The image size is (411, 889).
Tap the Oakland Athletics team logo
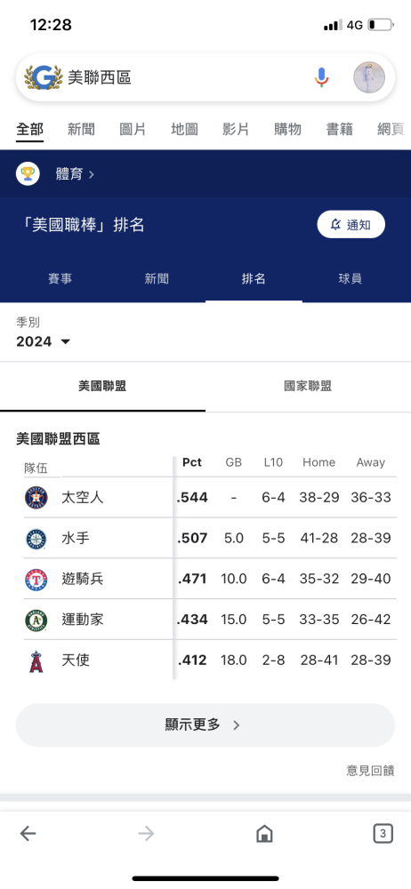click(x=36, y=620)
